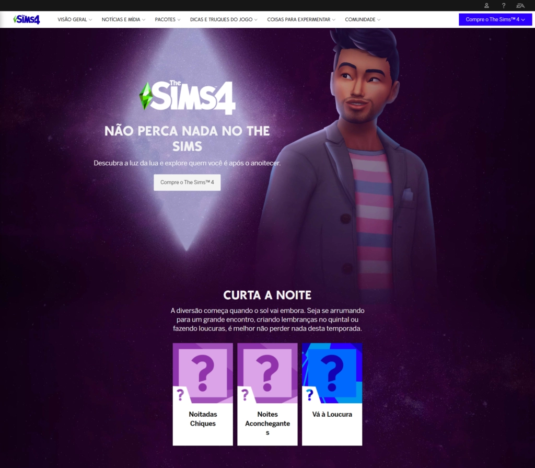Open Coisas para Experimentar menu
535x468 pixels.
pyautogui.click(x=301, y=19)
